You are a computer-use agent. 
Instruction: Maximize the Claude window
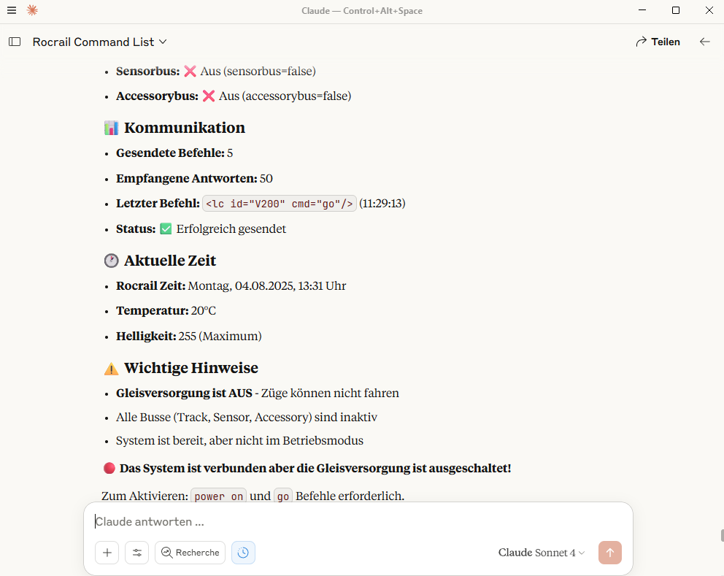click(676, 10)
